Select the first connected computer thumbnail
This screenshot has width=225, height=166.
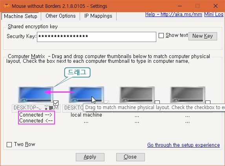[x=36, y=95]
